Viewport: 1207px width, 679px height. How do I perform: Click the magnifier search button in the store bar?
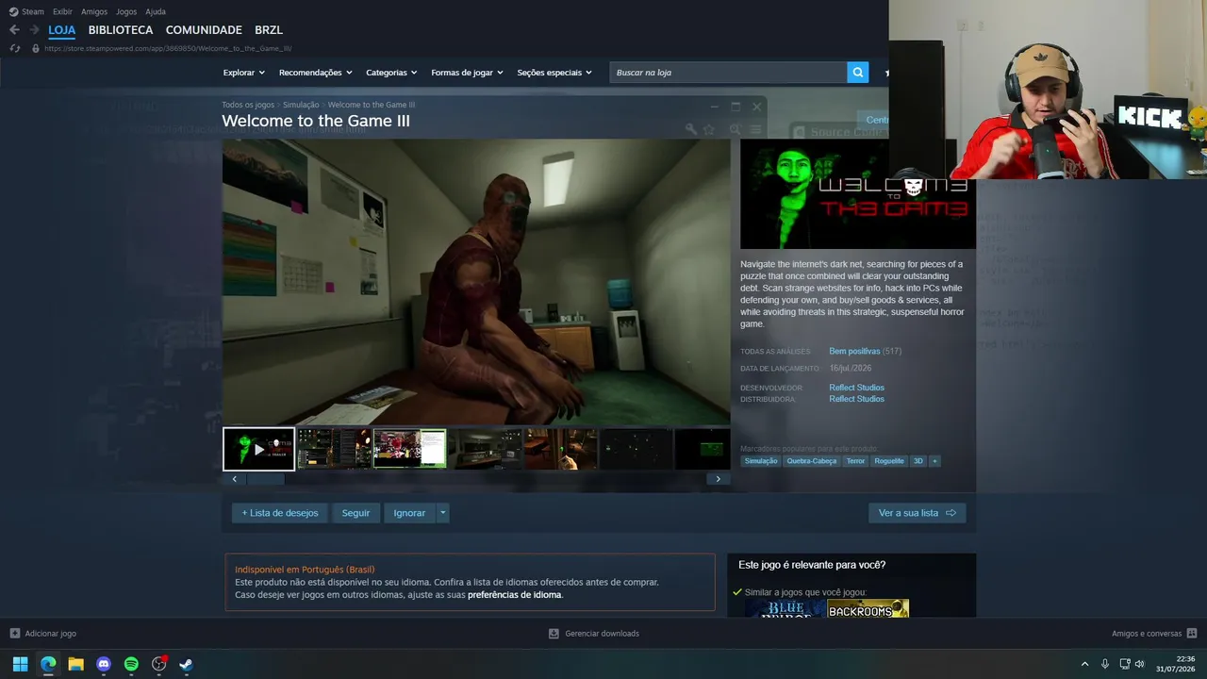(857, 73)
